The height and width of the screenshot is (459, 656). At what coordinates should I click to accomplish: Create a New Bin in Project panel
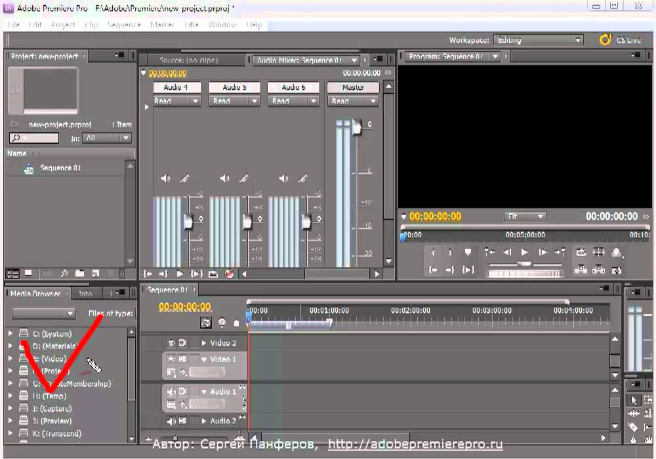point(79,273)
